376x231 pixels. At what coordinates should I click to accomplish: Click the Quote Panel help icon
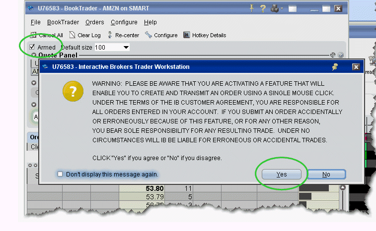pos(341,55)
